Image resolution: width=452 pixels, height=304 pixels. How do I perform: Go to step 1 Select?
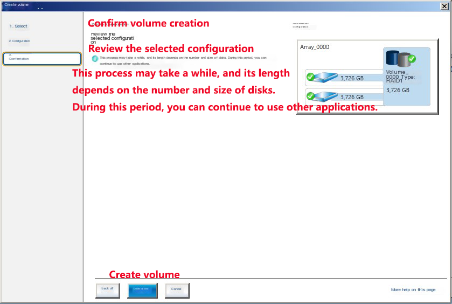18,26
